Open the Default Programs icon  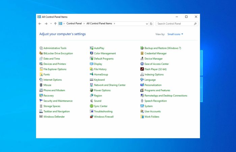pyautogui.click(x=91, y=59)
